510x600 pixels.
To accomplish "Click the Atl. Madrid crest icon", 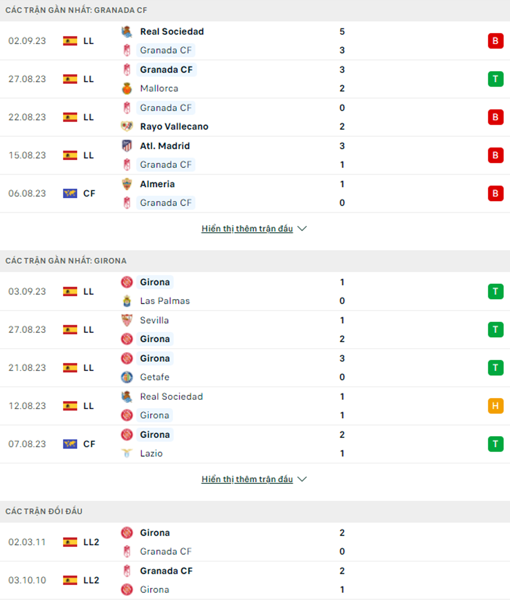I will [127, 146].
